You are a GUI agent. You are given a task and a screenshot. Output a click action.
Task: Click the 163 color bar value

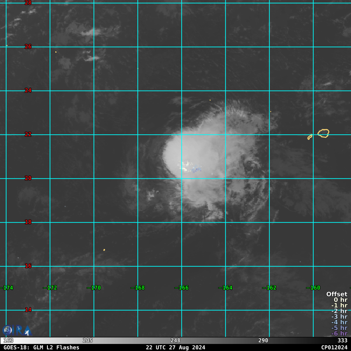(8, 340)
